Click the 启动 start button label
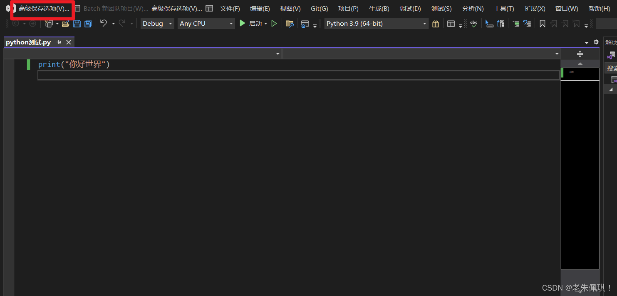The height and width of the screenshot is (296, 617). pos(255,24)
